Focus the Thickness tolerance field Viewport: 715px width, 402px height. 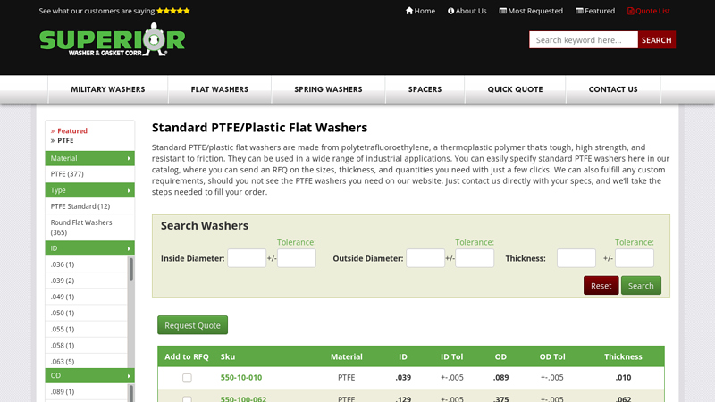pyautogui.click(x=635, y=258)
